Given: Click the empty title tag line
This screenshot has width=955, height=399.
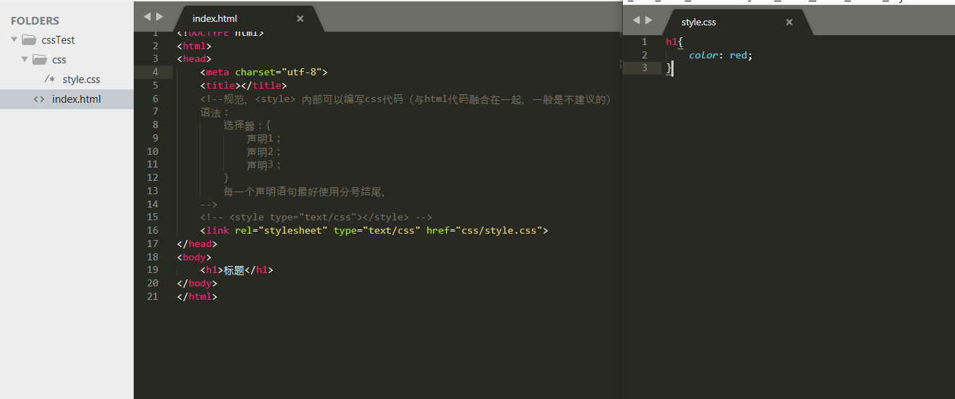Looking at the screenshot, I should (244, 85).
